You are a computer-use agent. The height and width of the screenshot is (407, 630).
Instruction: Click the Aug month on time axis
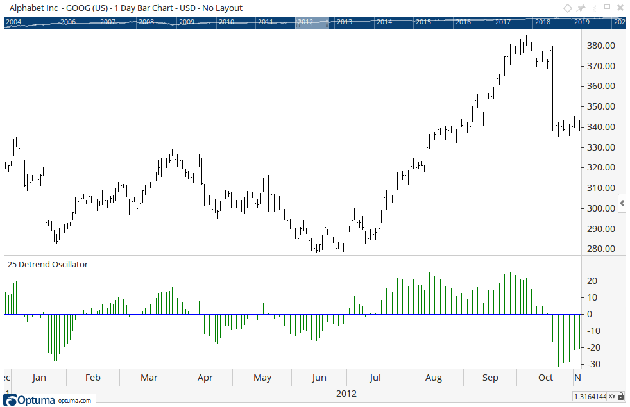coord(434,378)
